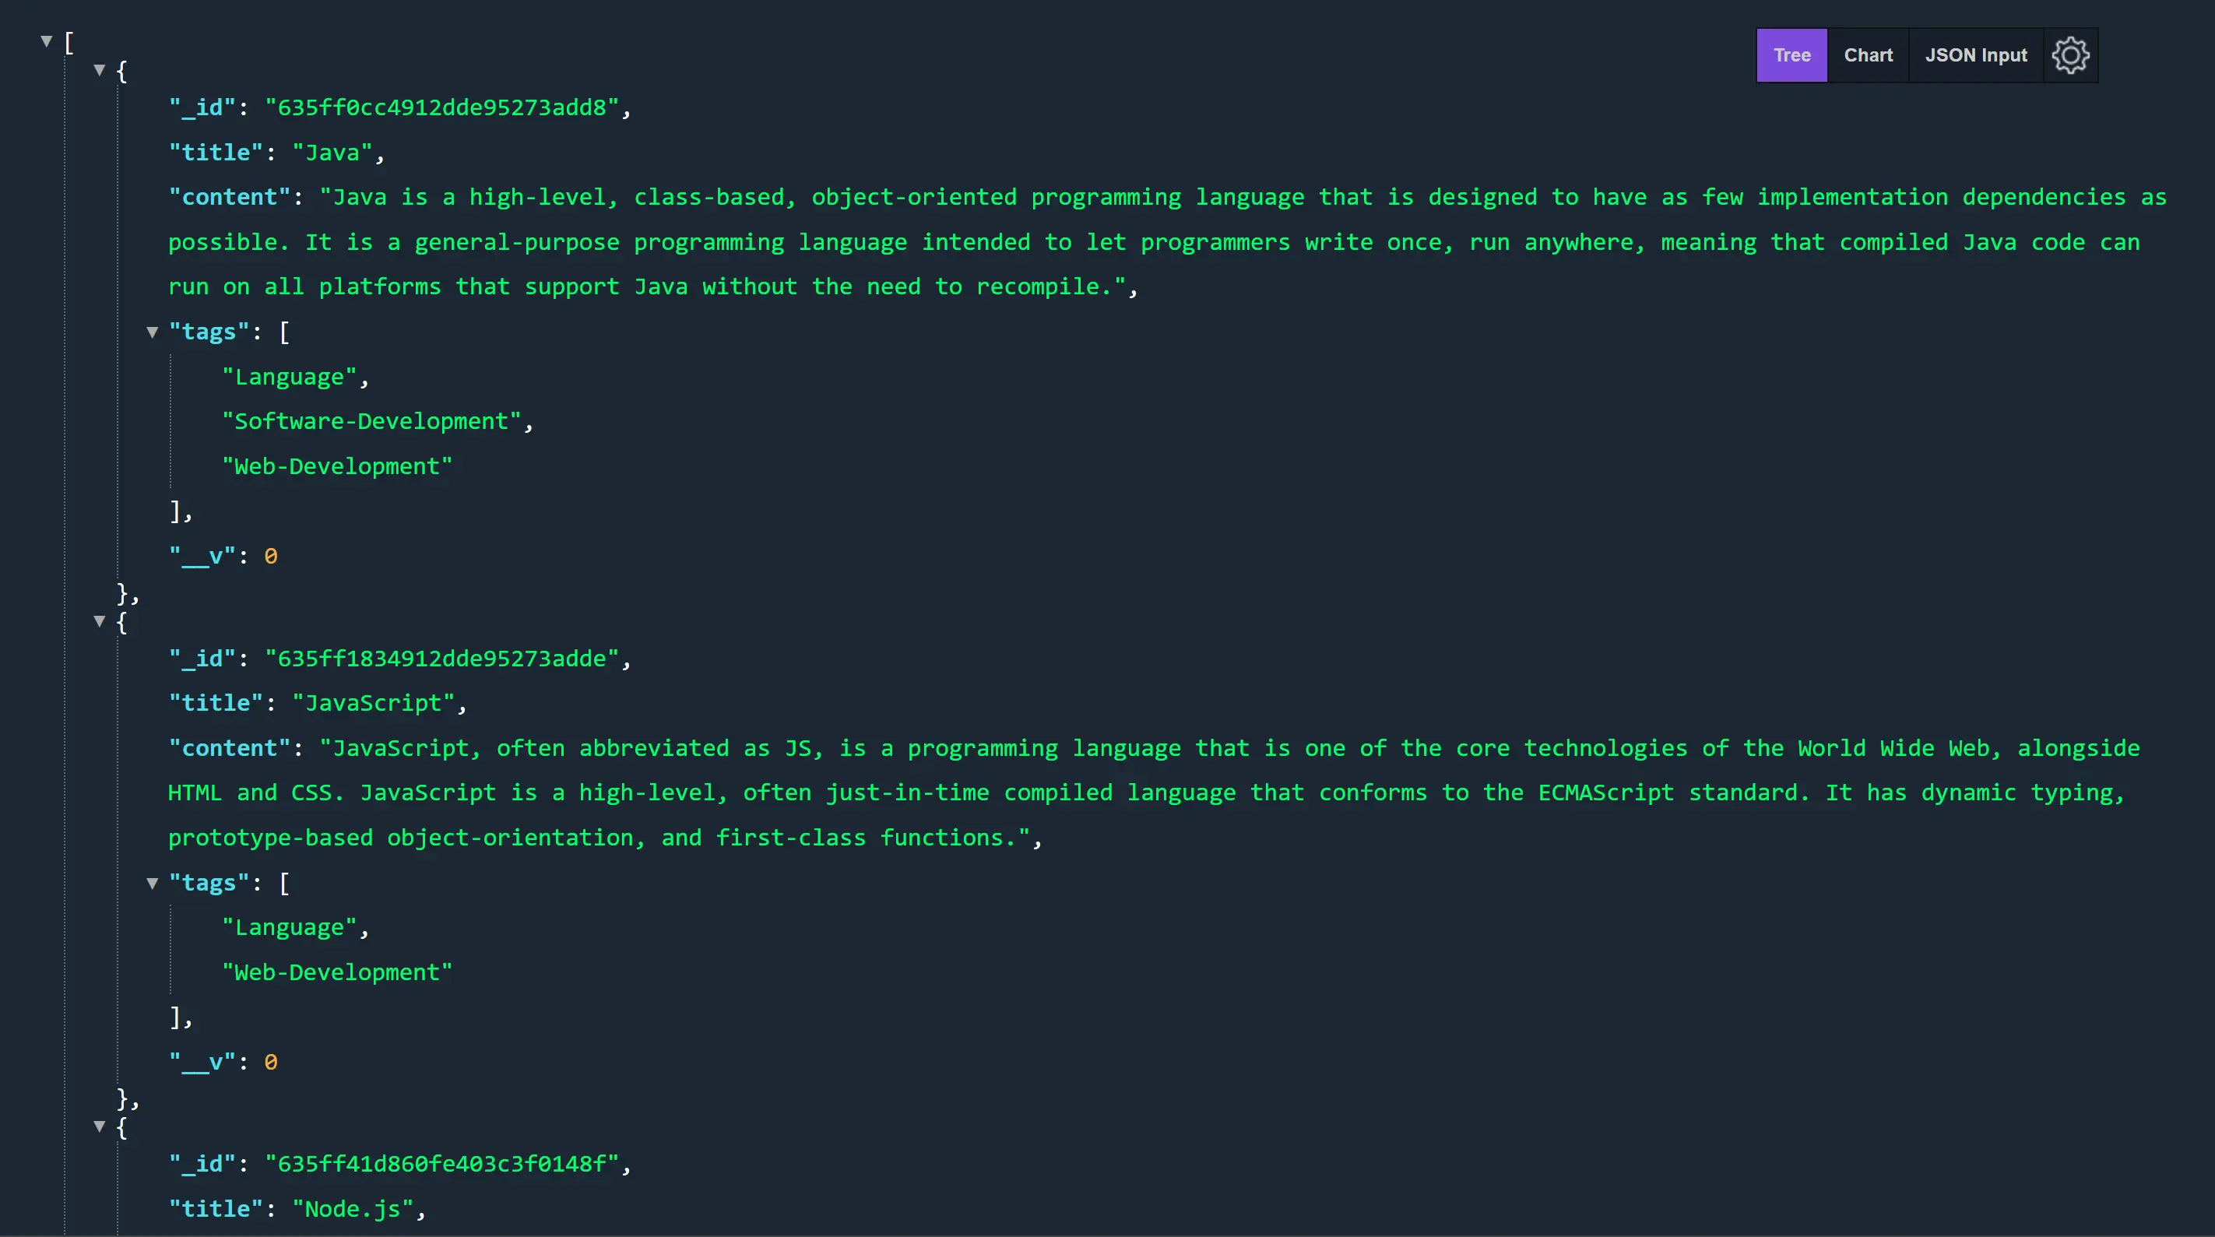Click the "JavaScript" title value
The width and height of the screenshot is (2215, 1237).
pos(373,703)
